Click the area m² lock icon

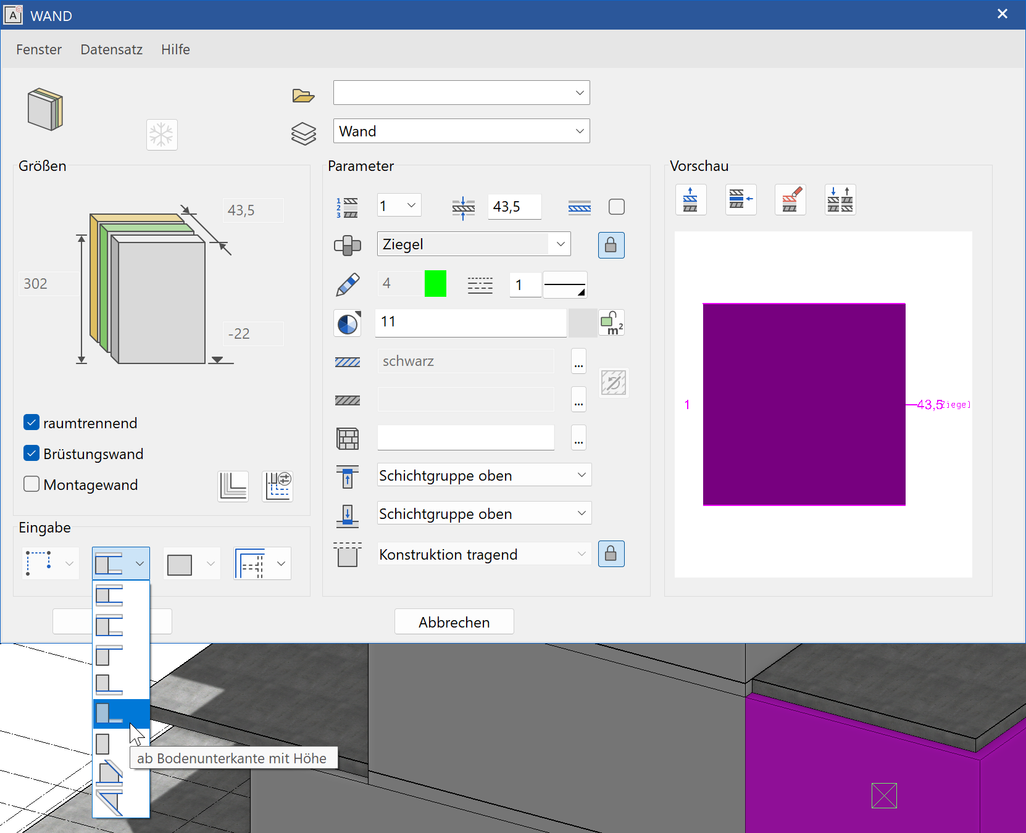point(611,323)
